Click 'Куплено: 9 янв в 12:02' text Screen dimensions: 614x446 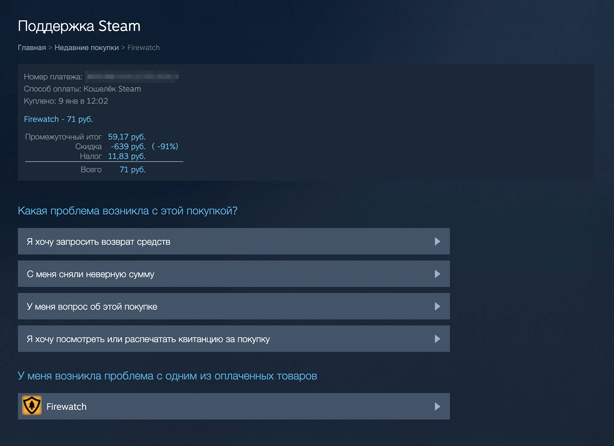tap(66, 101)
